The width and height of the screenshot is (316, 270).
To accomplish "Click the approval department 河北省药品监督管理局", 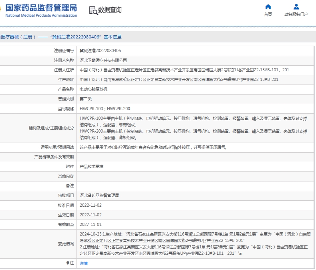I will click(x=99, y=195).
